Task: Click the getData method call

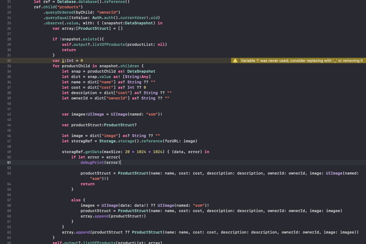Action: point(94,152)
